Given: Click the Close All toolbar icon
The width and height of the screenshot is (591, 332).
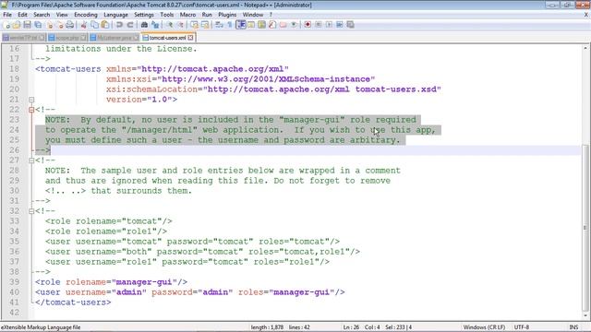Looking at the screenshot, I should point(59,25).
